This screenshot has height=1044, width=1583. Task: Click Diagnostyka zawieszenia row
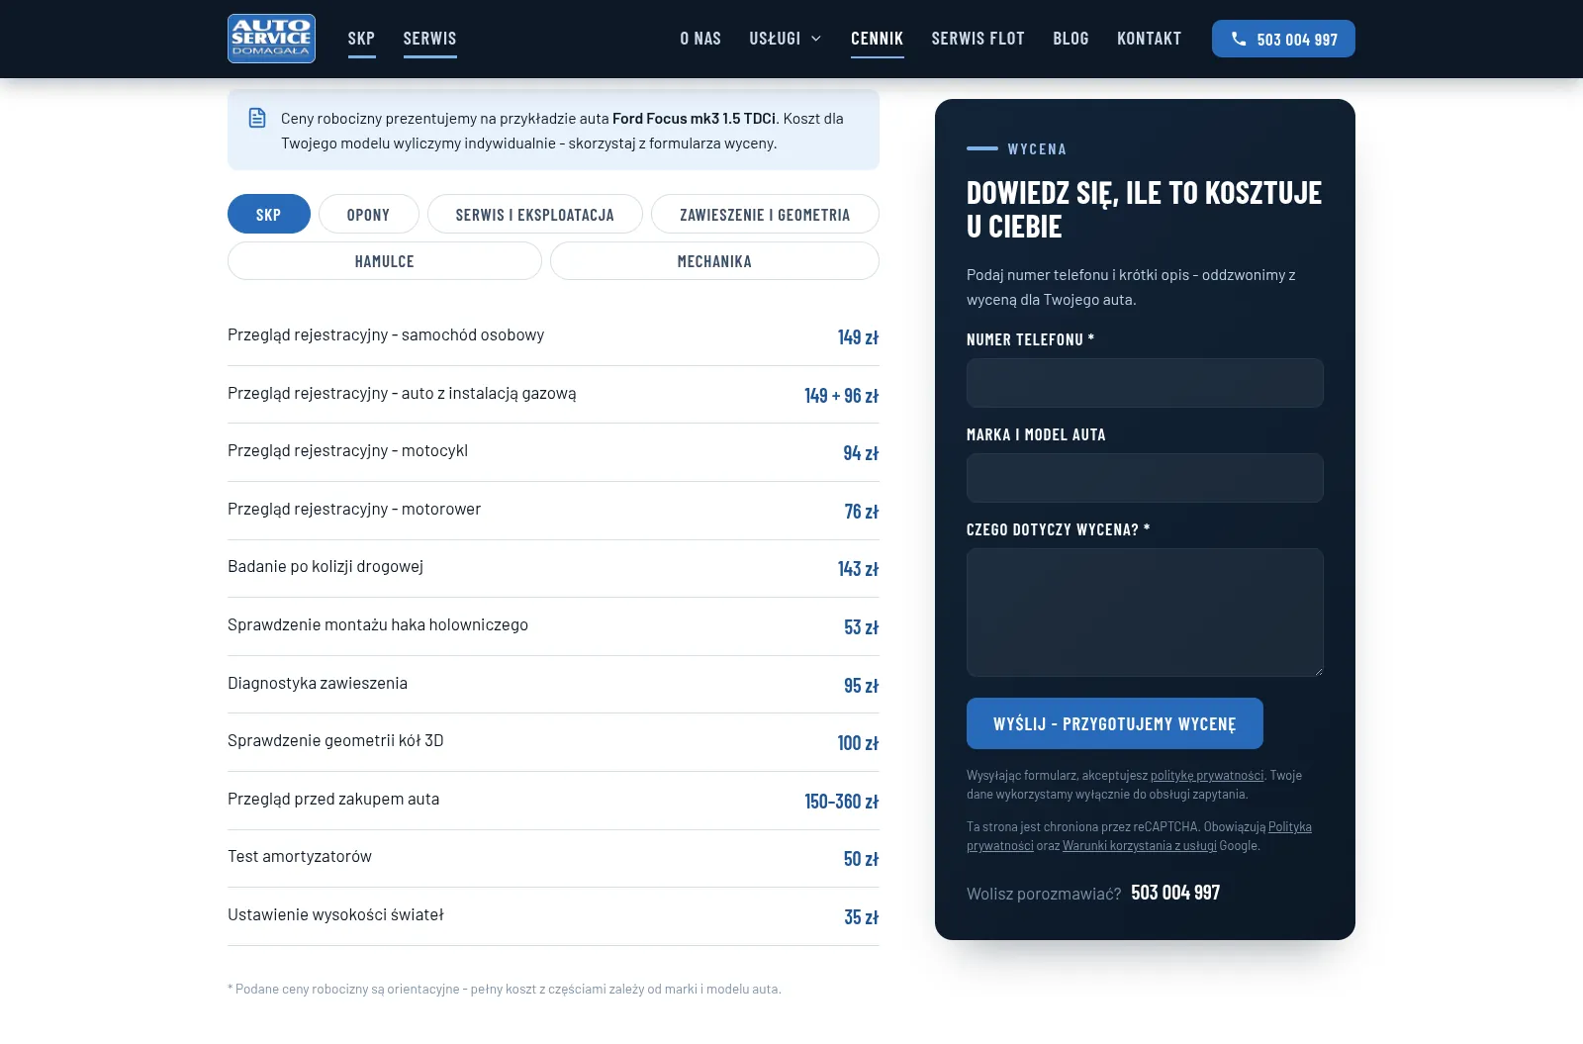pyautogui.click(x=553, y=684)
